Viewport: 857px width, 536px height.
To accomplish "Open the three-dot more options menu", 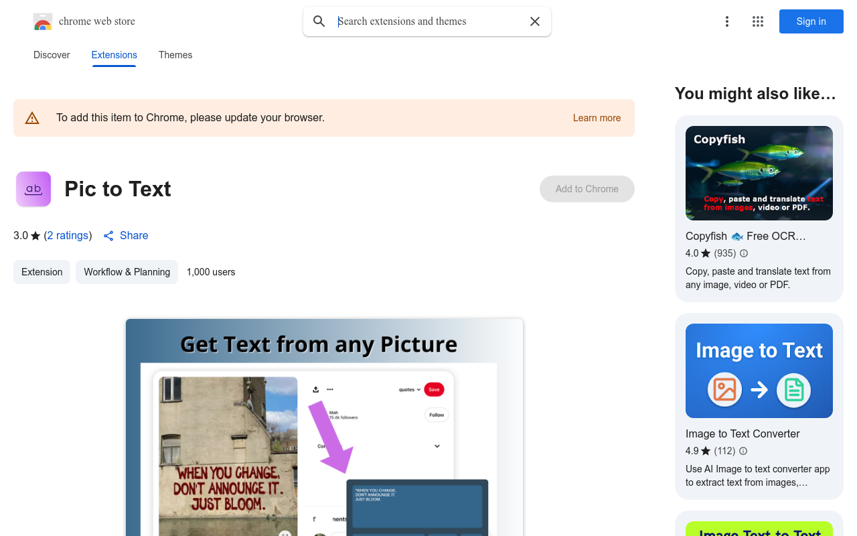I will (727, 21).
